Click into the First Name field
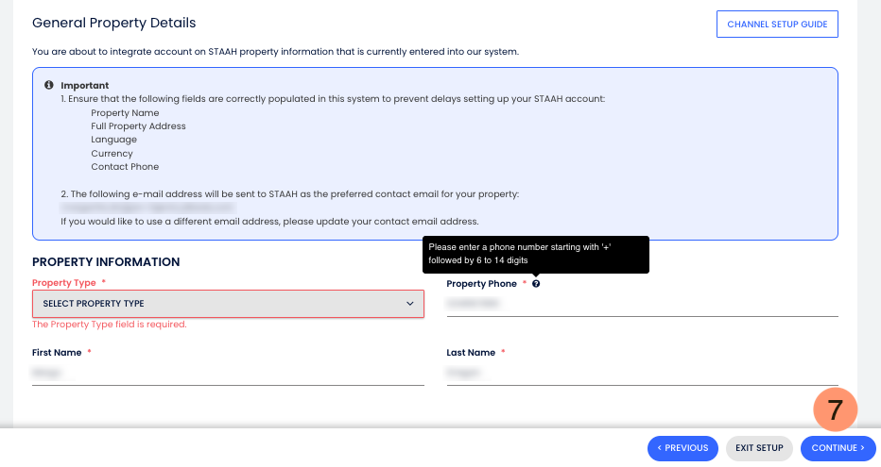Screen dimensions: 881x467 [228, 373]
